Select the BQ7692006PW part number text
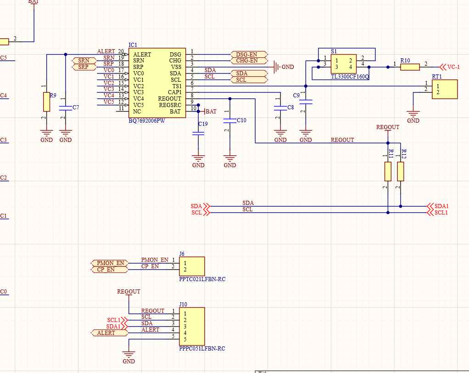 coord(147,121)
